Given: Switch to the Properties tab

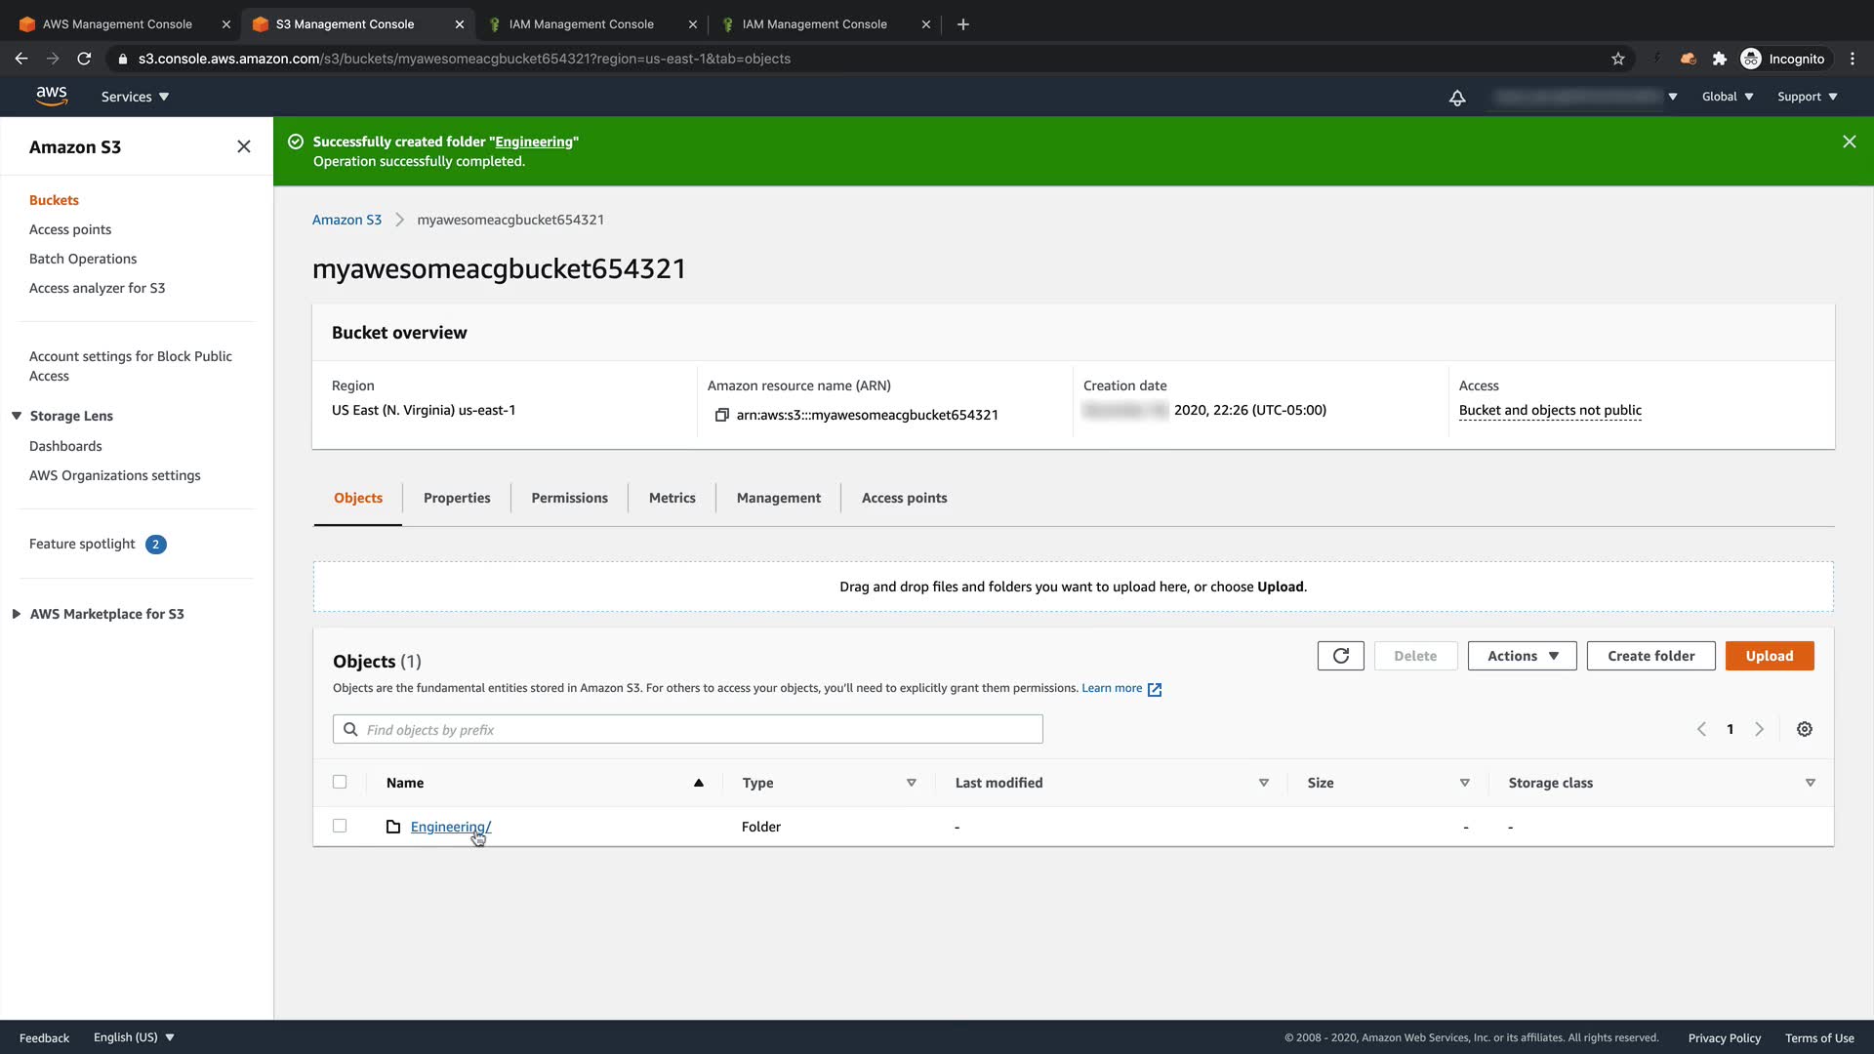Looking at the screenshot, I should pos(457,498).
